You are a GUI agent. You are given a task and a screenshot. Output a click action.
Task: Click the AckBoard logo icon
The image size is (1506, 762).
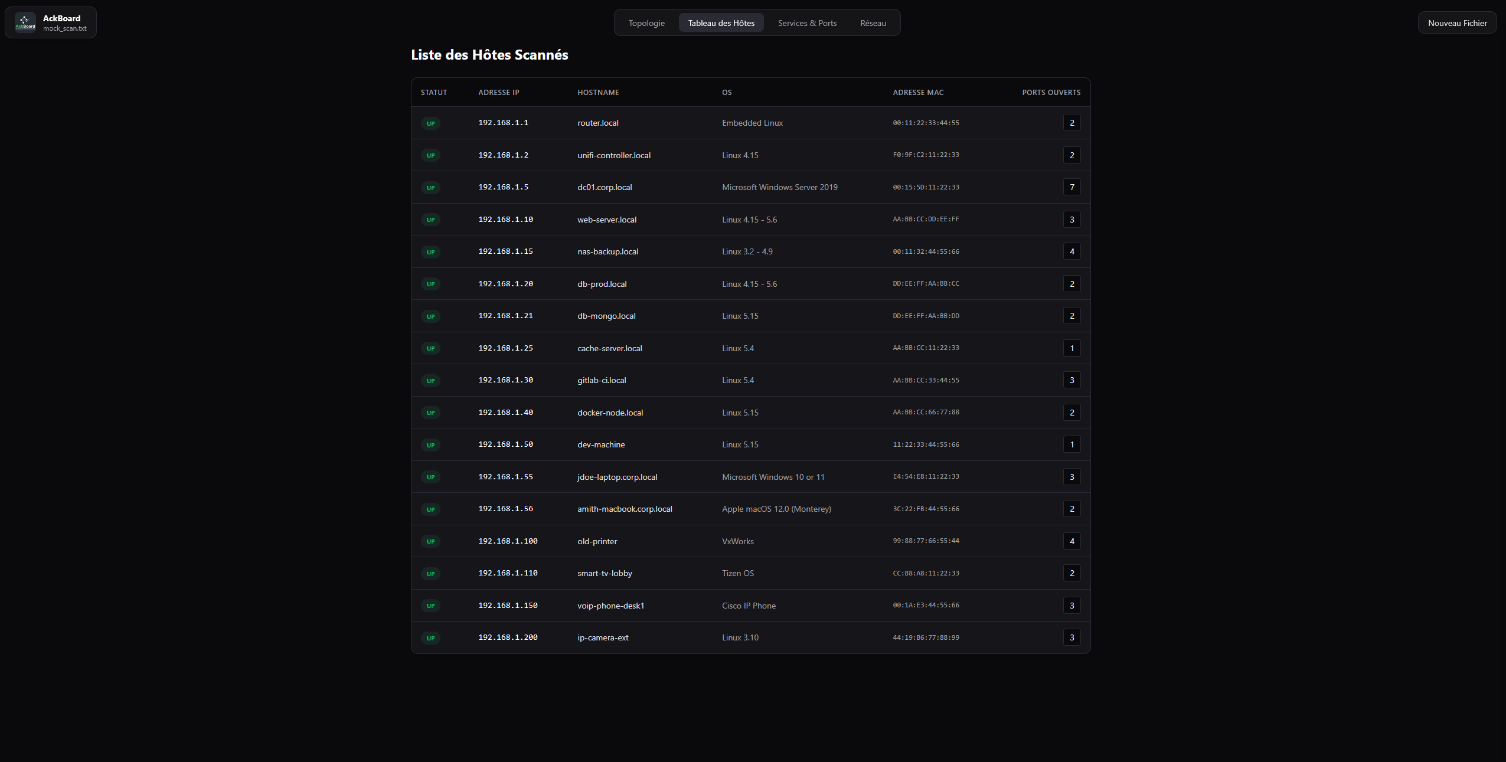pyautogui.click(x=25, y=22)
